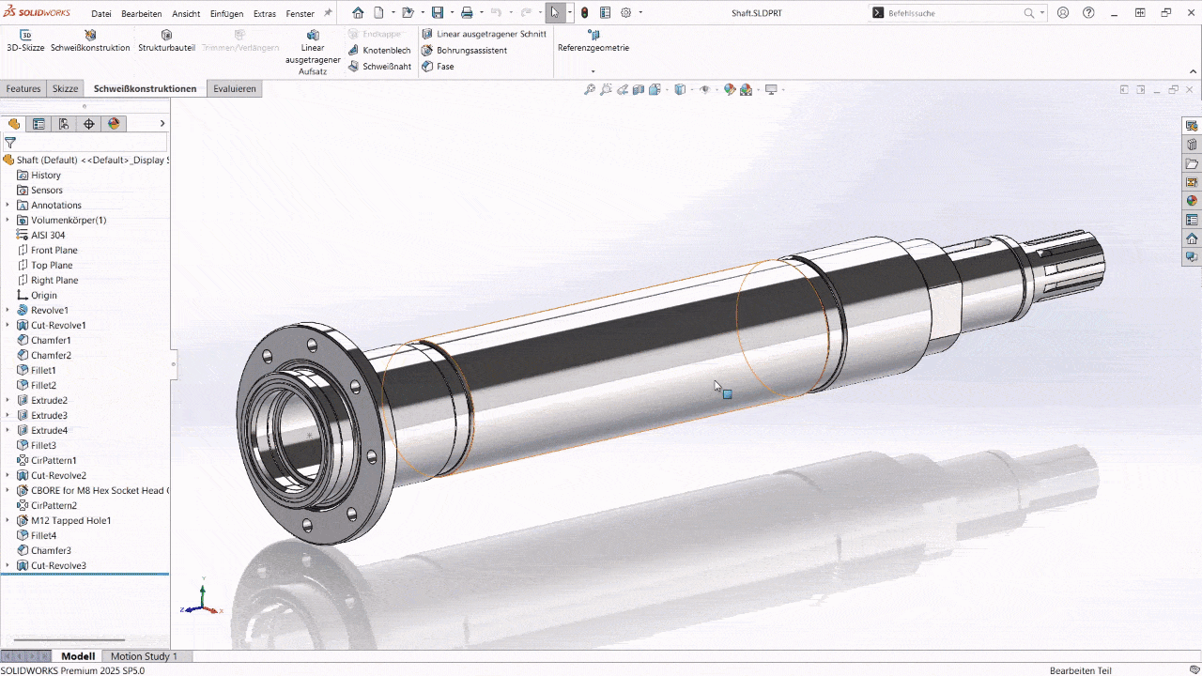The image size is (1202, 676).
Task: Select the Fase tool
Action: coord(439,66)
